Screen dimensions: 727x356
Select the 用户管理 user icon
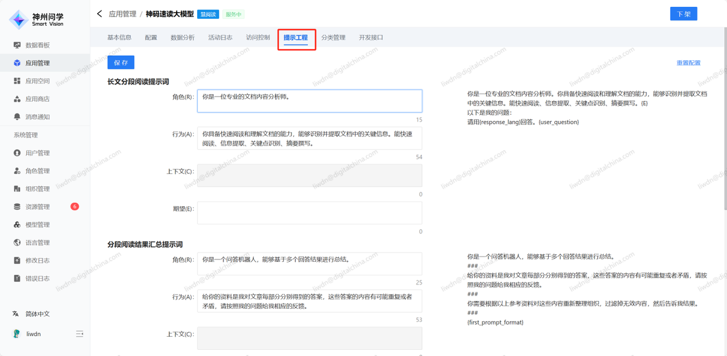17,153
